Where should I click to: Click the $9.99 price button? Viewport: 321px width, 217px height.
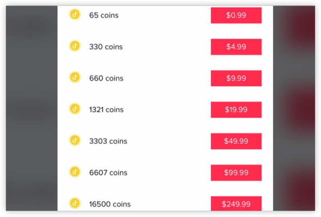point(236,78)
